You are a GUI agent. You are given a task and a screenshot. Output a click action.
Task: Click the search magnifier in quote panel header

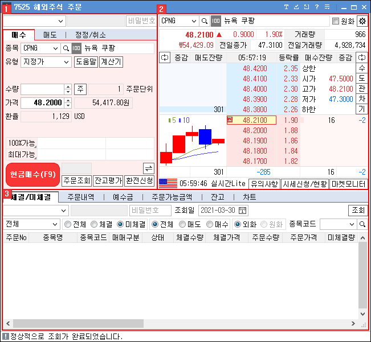click(204, 21)
